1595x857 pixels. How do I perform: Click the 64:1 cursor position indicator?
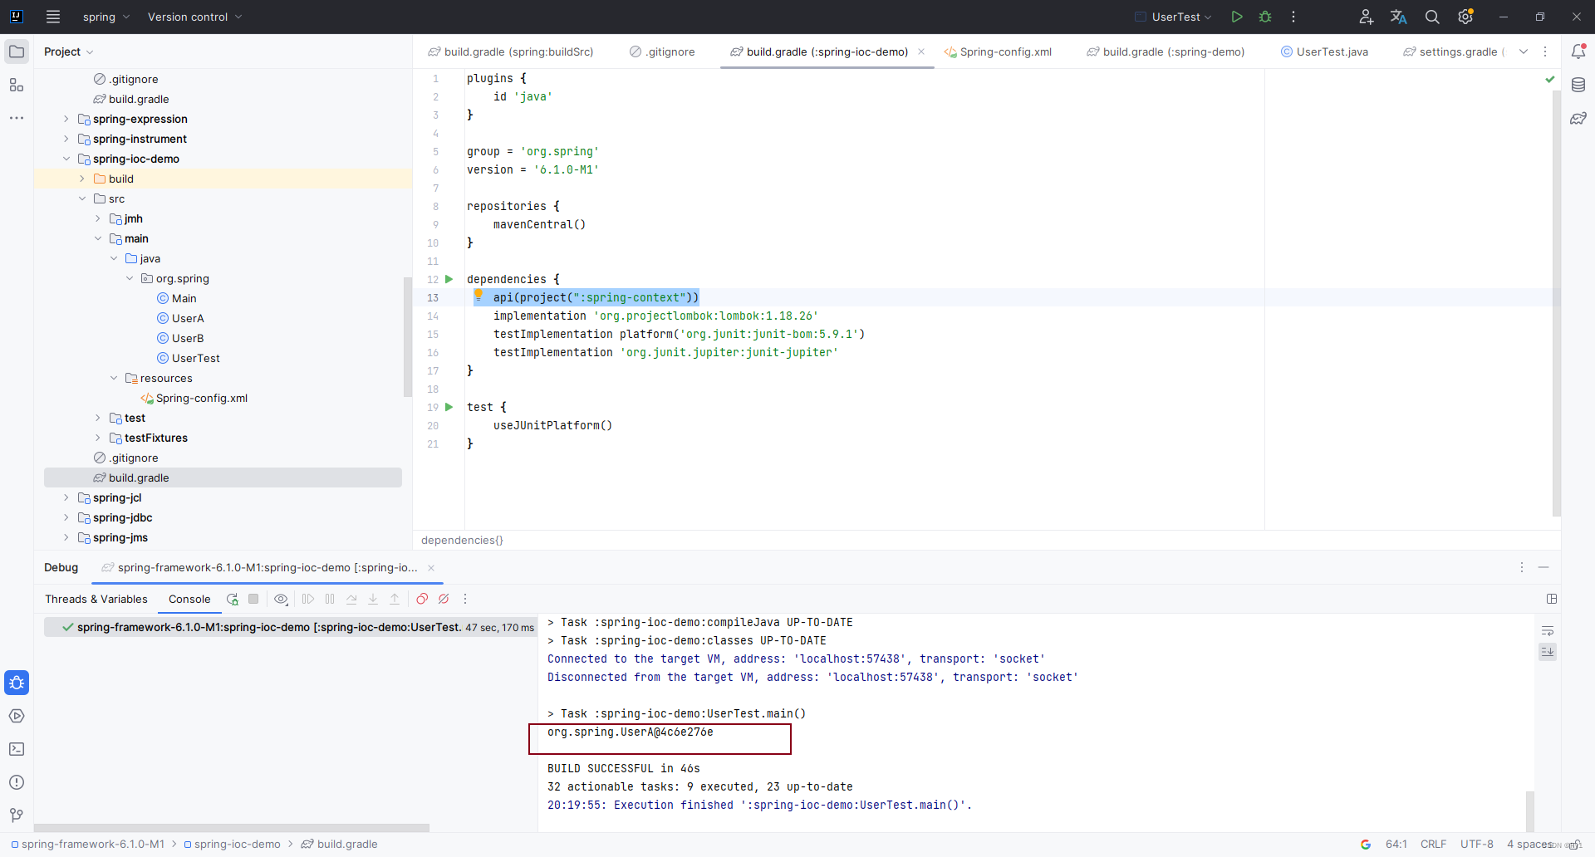(1396, 844)
